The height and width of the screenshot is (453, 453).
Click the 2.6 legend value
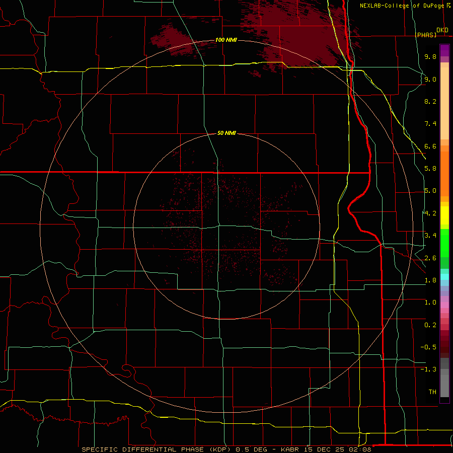[x=430, y=258]
